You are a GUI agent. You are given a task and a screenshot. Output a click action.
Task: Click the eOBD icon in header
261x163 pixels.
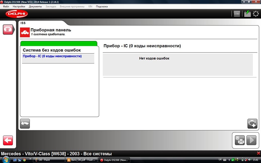point(237,14)
